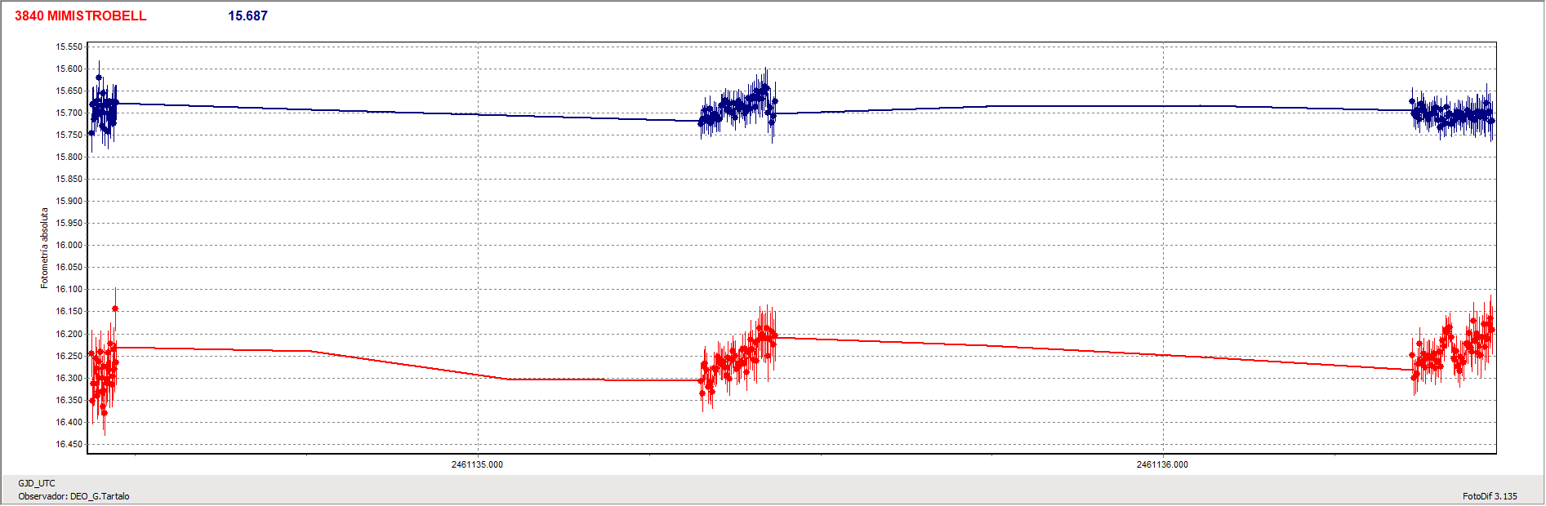This screenshot has height=506, width=1546.
Task: Click the 15.800 y-axis tick label
Action: click(69, 157)
